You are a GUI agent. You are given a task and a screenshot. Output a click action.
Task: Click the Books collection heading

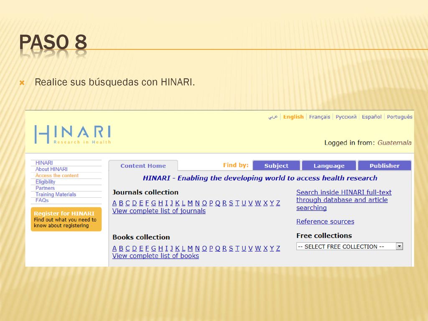click(x=141, y=237)
